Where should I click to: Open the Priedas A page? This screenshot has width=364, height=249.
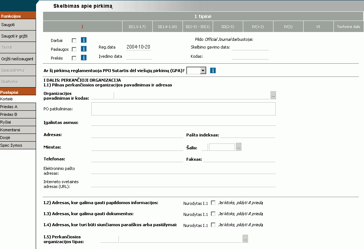[18, 107]
